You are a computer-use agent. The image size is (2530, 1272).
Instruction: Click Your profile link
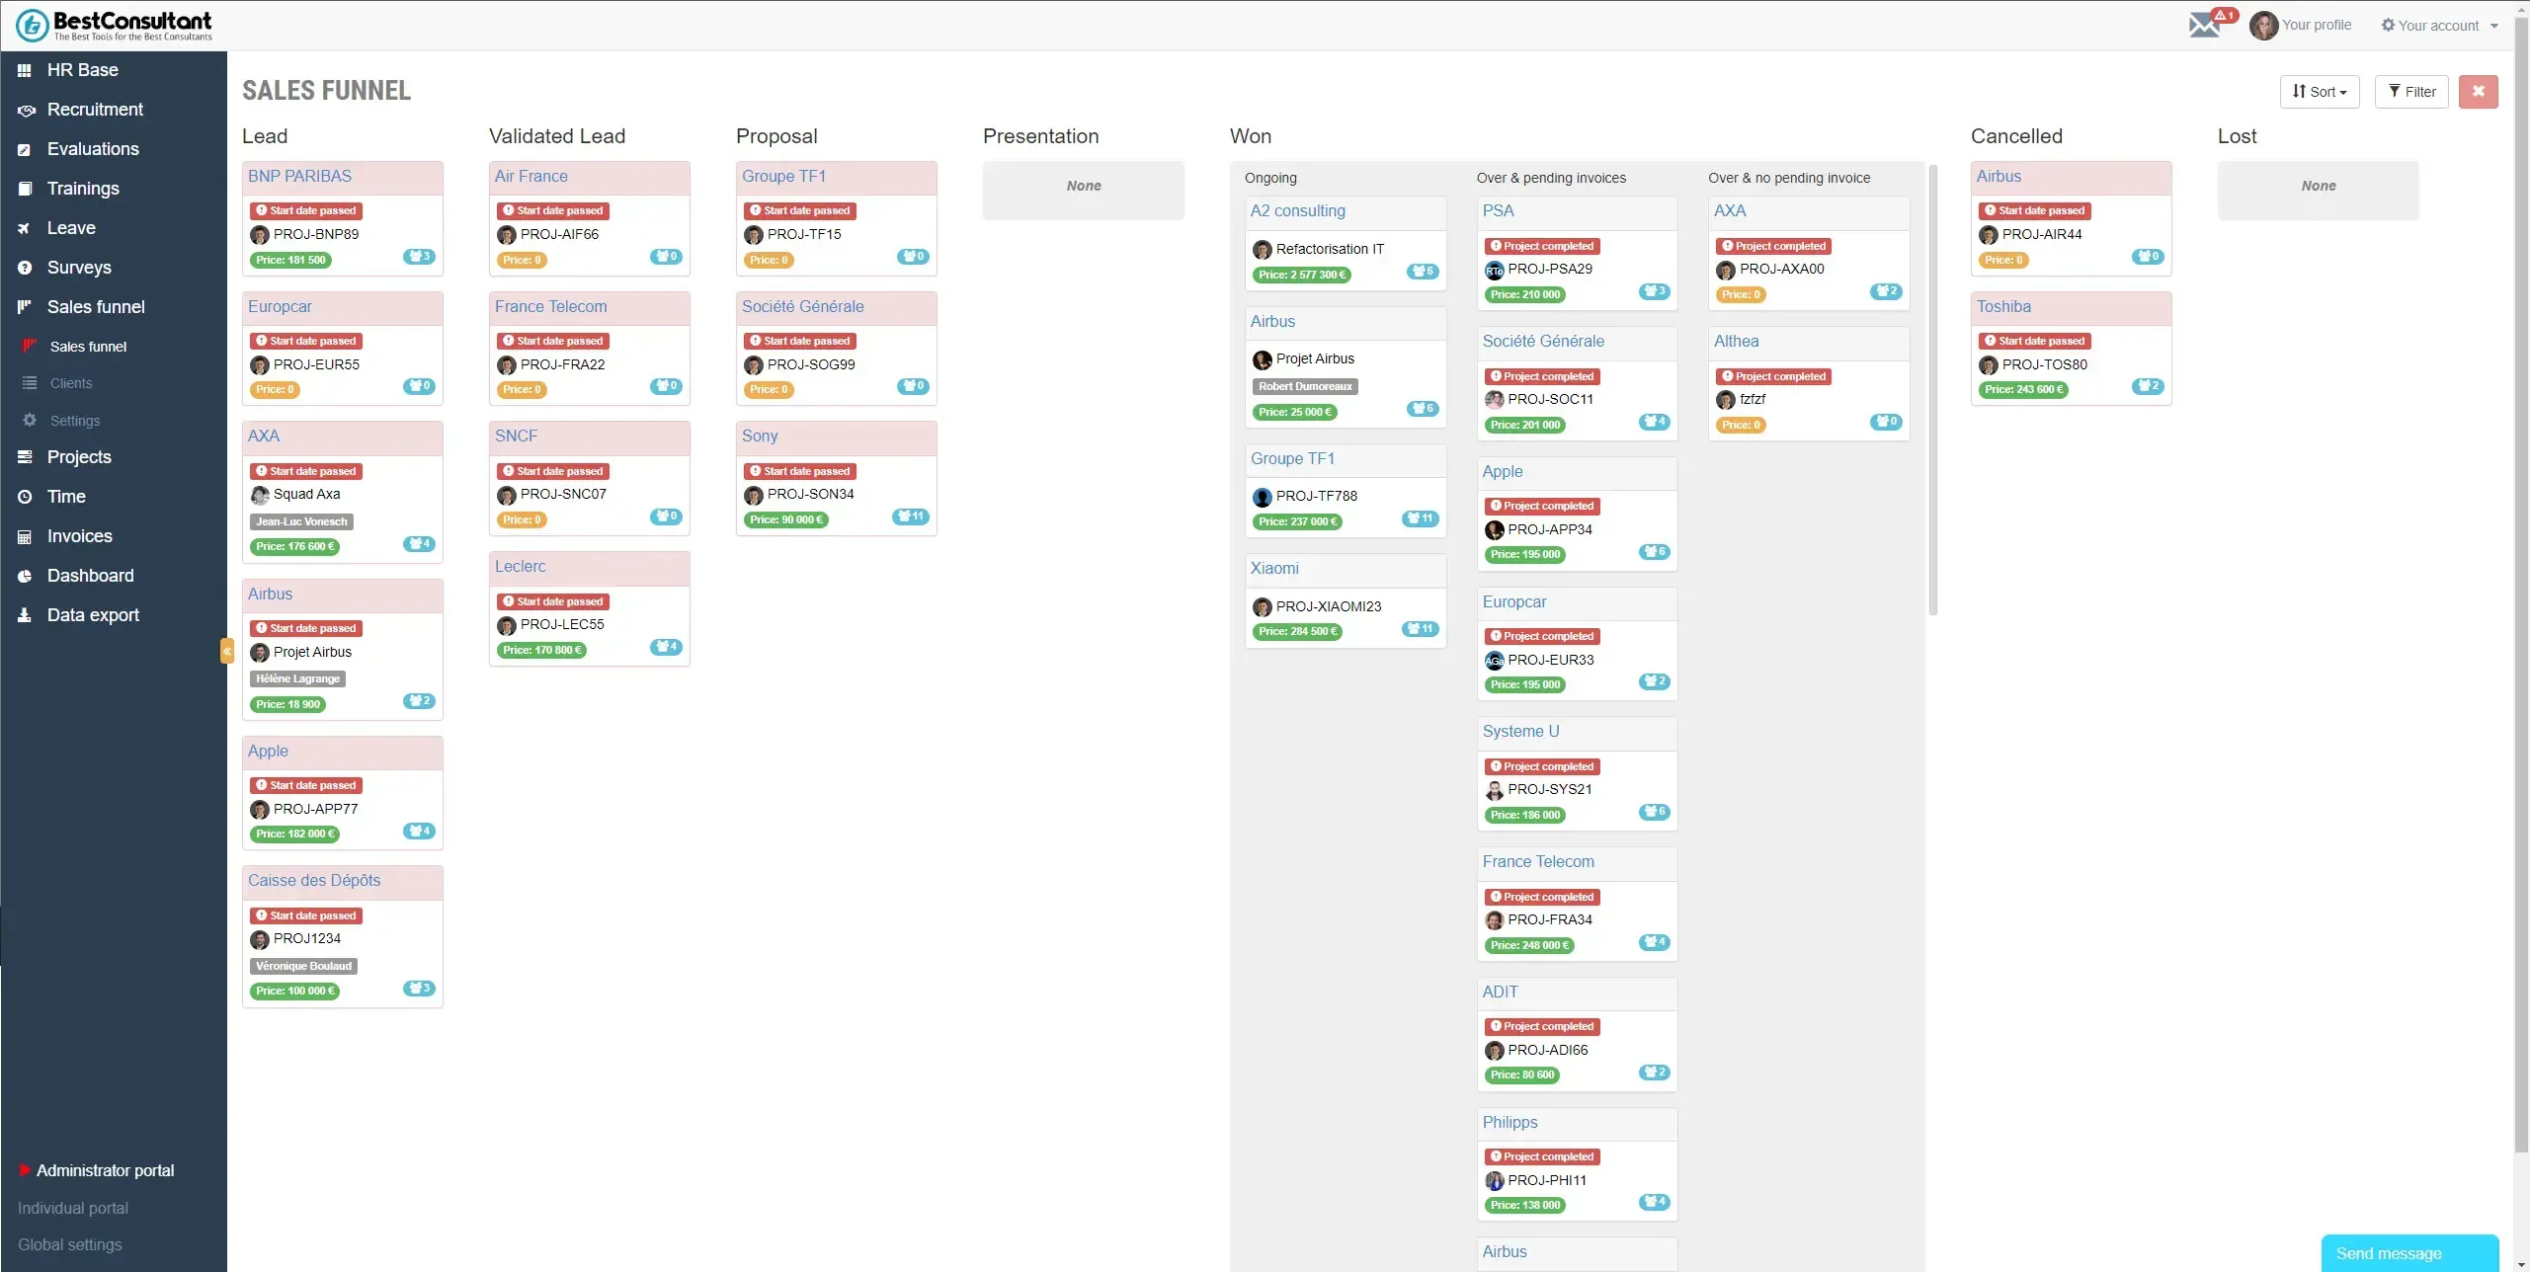click(x=2316, y=26)
